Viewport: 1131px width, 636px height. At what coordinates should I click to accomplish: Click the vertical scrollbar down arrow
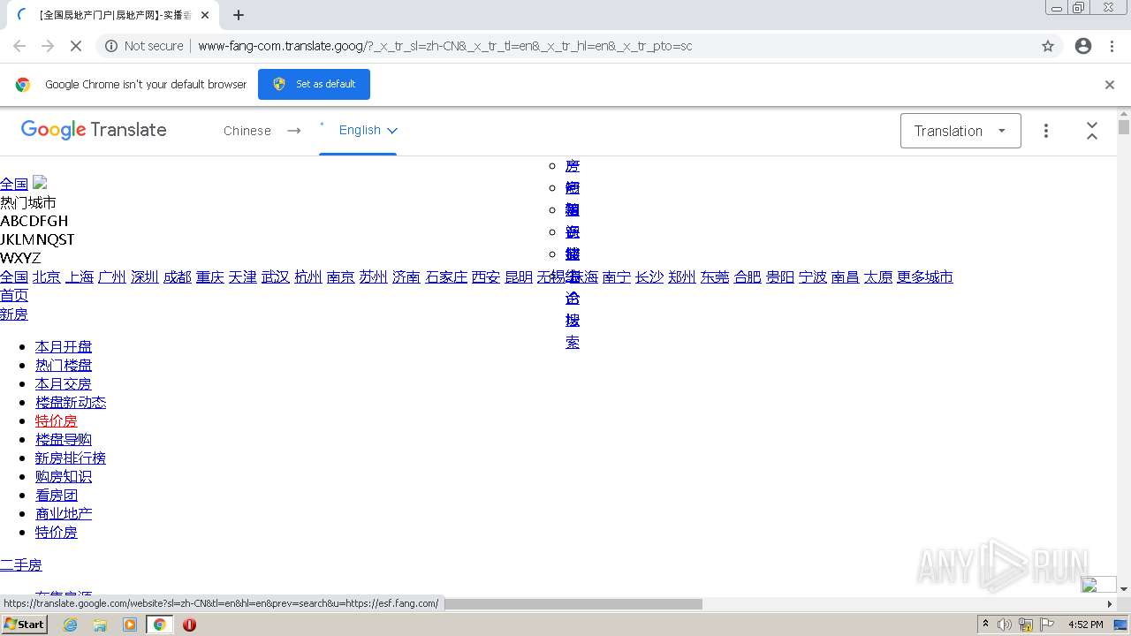1124,589
